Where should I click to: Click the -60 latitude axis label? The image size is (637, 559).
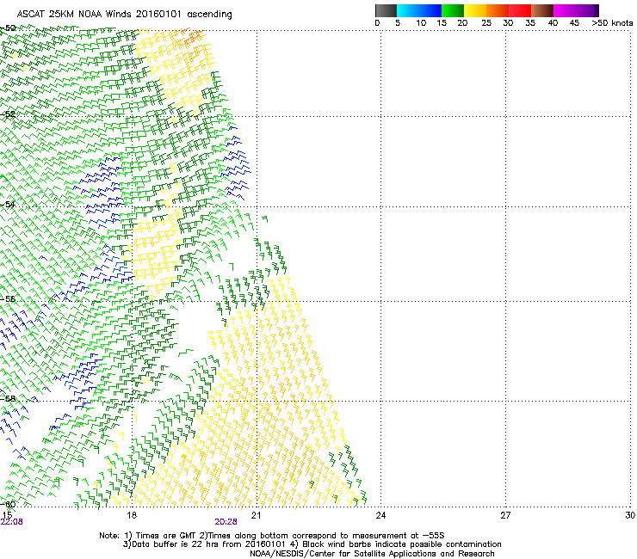coord(8,504)
